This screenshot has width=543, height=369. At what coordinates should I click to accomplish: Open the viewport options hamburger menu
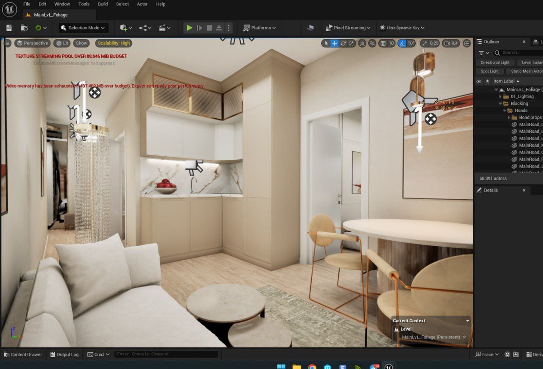(x=8, y=43)
